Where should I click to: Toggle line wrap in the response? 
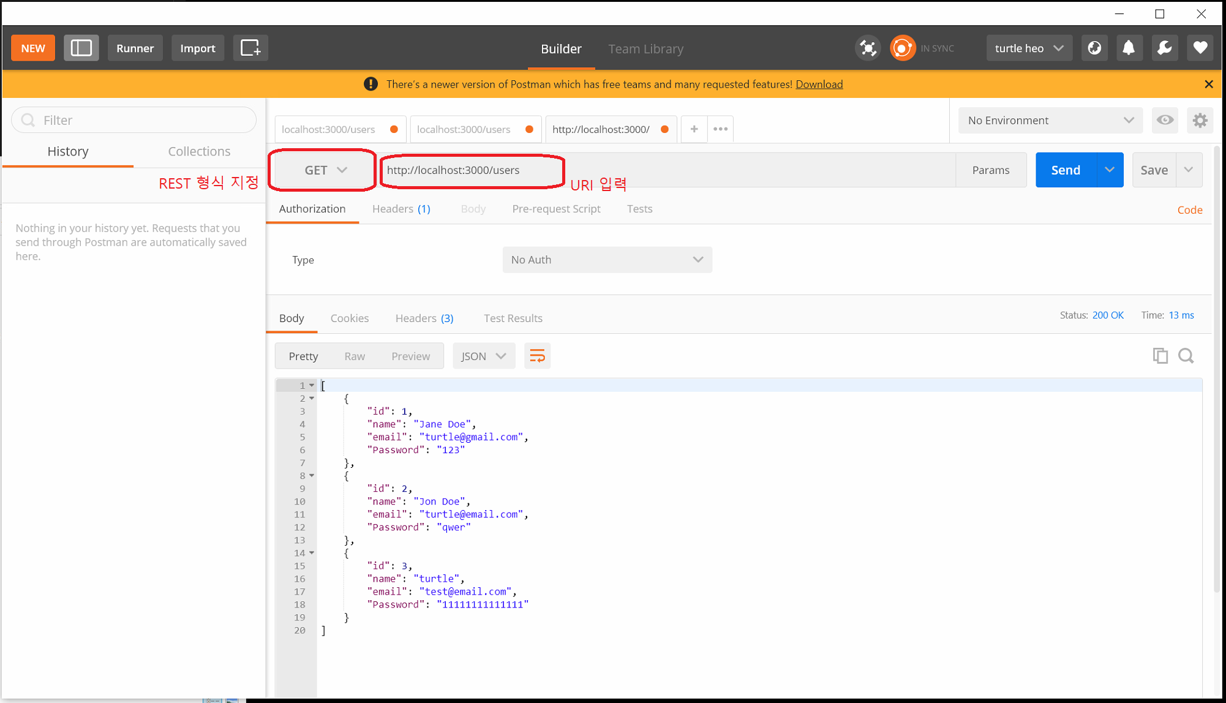pyautogui.click(x=537, y=356)
